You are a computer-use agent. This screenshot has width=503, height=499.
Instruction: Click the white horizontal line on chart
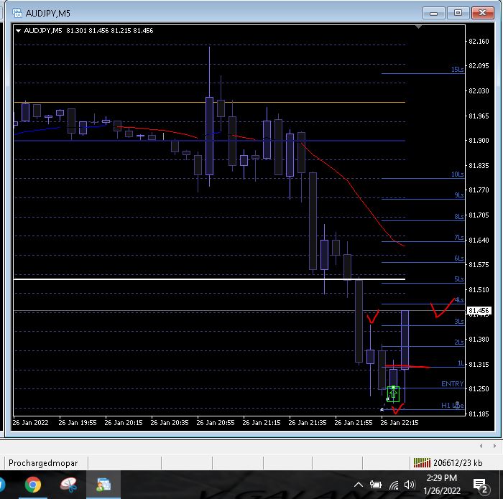tap(209, 279)
